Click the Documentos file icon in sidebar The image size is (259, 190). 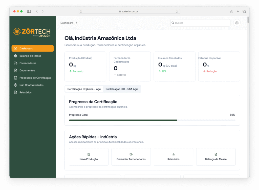[x=15, y=70]
